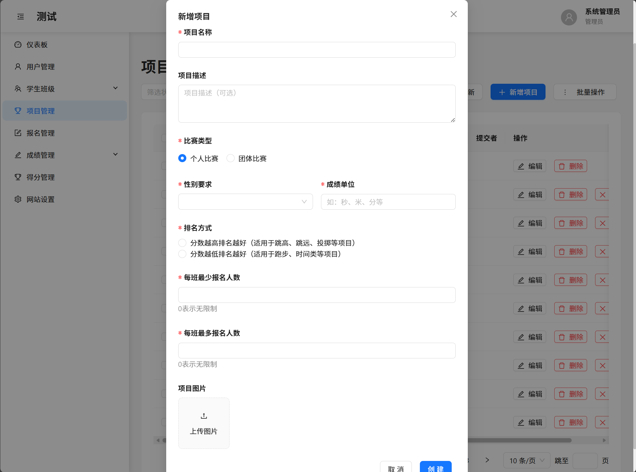Click the 报名管理 edit icon
Image resolution: width=636 pixels, height=472 pixels.
(x=18, y=133)
